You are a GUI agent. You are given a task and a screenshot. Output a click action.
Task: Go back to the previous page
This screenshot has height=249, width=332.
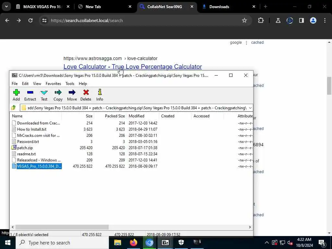tap(7, 20)
